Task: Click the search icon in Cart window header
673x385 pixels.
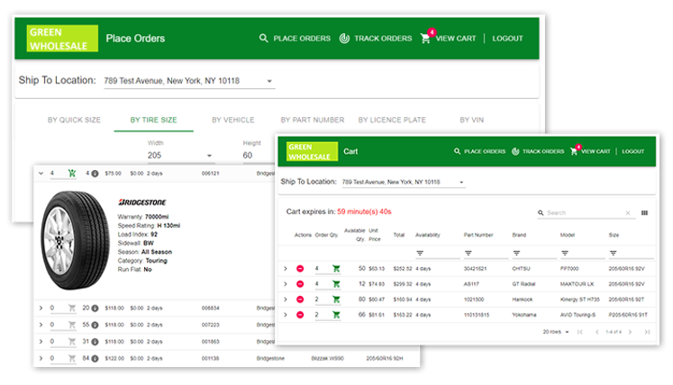Action: [457, 151]
